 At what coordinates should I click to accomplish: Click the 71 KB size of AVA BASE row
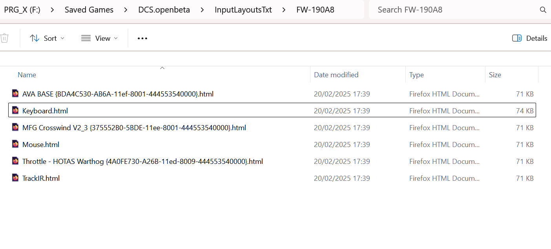click(x=525, y=94)
